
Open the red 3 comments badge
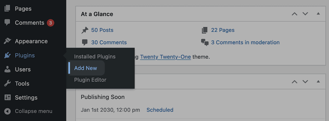tap(50, 23)
